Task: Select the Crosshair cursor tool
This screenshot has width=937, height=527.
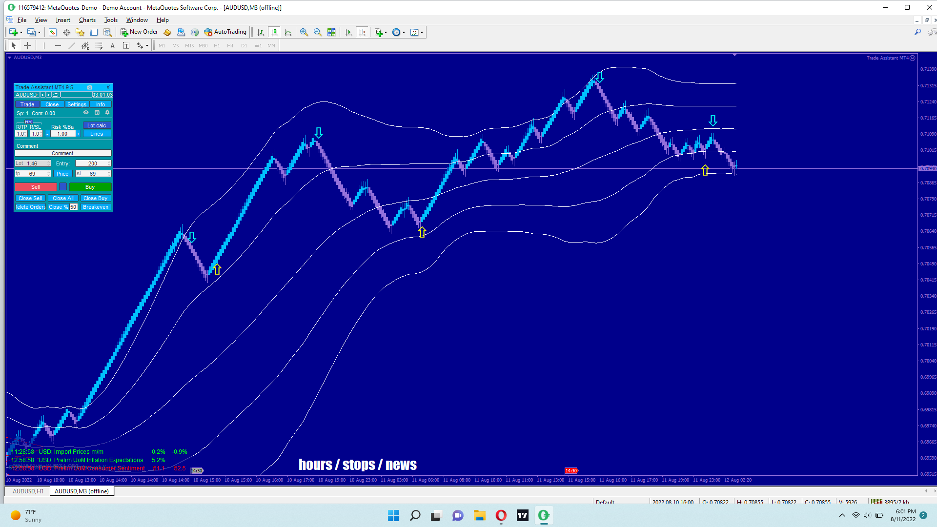Action: point(28,45)
